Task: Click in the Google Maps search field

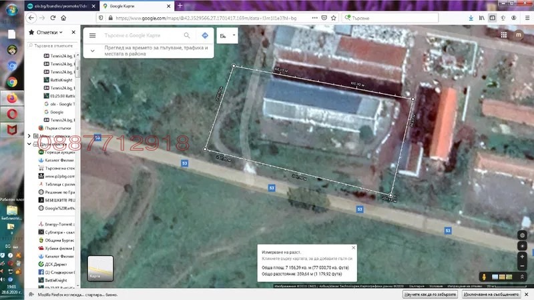Action: pos(142,35)
